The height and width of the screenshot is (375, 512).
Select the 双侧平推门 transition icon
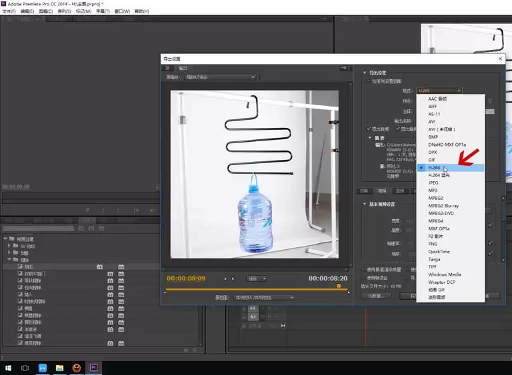(x=19, y=273)
